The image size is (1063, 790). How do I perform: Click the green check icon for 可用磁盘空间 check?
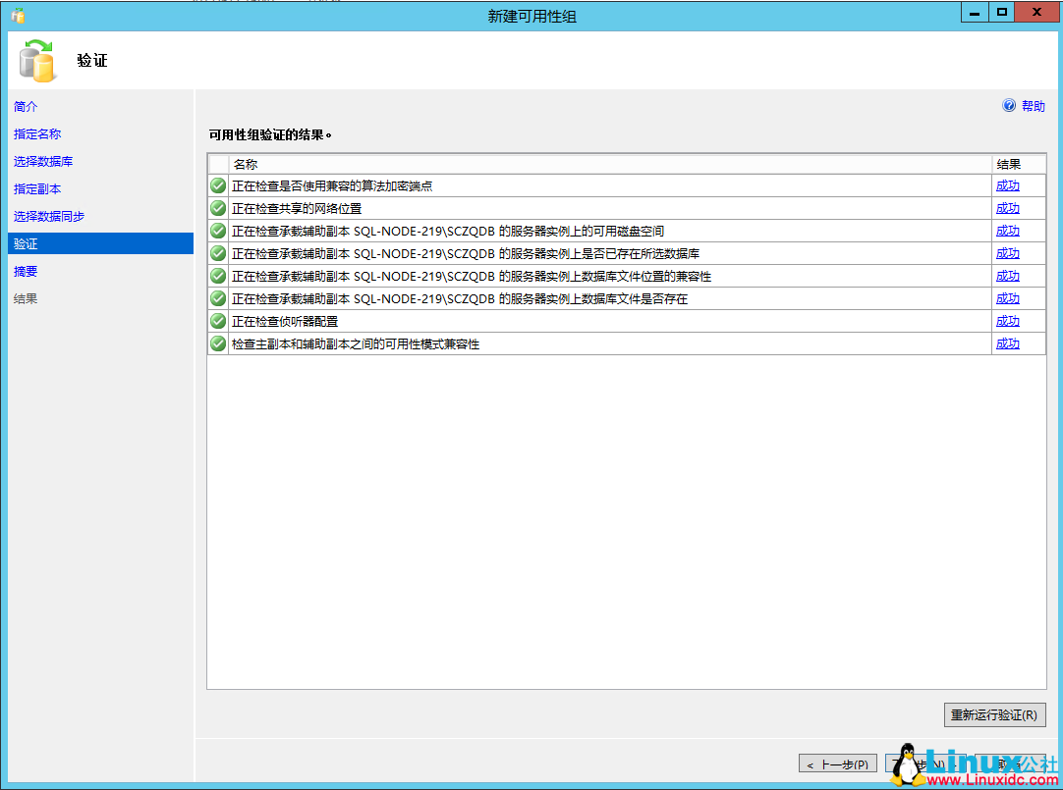pos(217,230)
